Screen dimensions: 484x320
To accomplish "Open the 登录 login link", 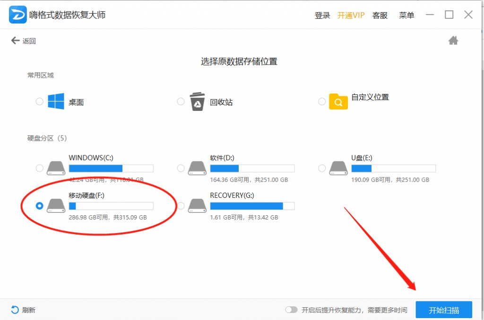I will [x=322, y=15].
